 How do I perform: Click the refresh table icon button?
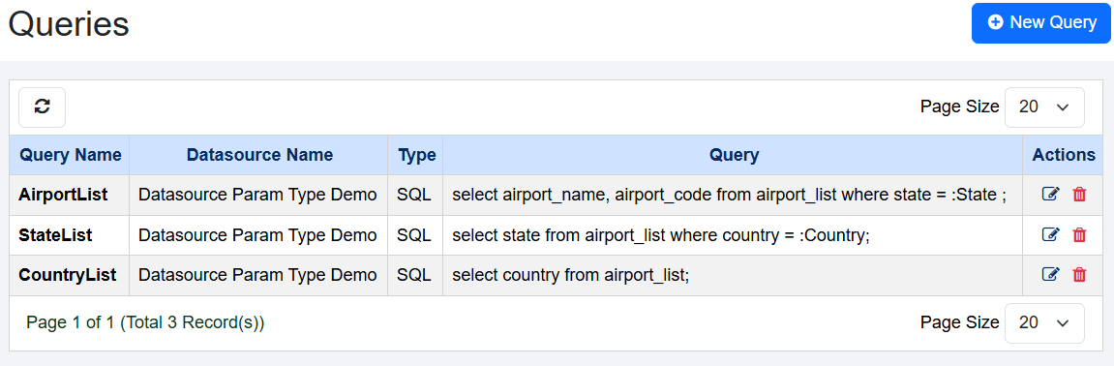42,107
